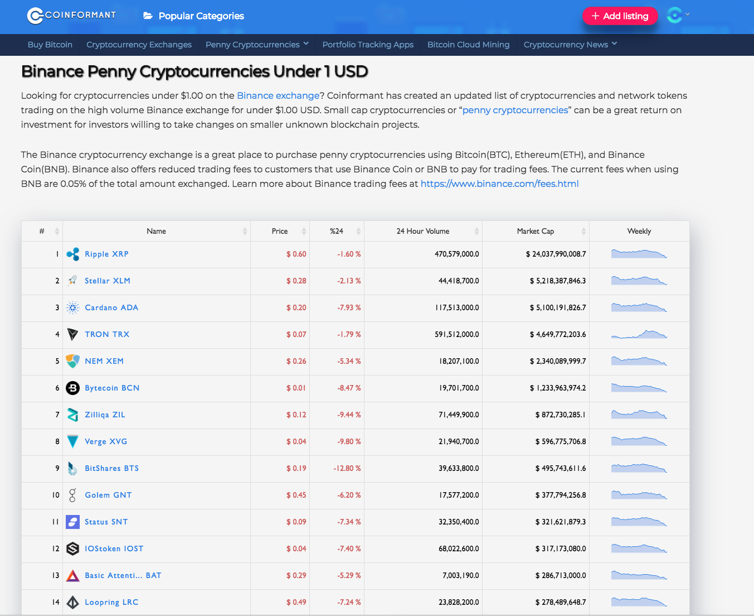754x616 pixels.
Task: Open the binance.com/fees.html link
Action: [x=499, y=184]
